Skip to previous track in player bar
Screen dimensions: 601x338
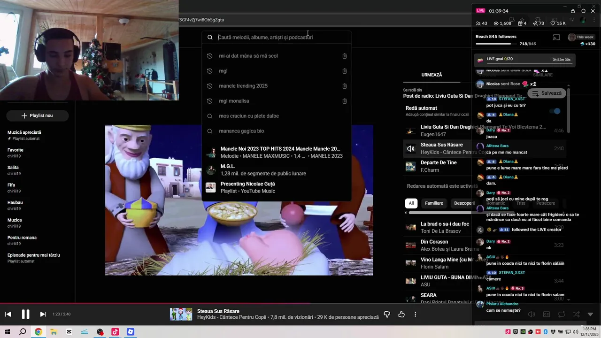(x=8, y=314)
